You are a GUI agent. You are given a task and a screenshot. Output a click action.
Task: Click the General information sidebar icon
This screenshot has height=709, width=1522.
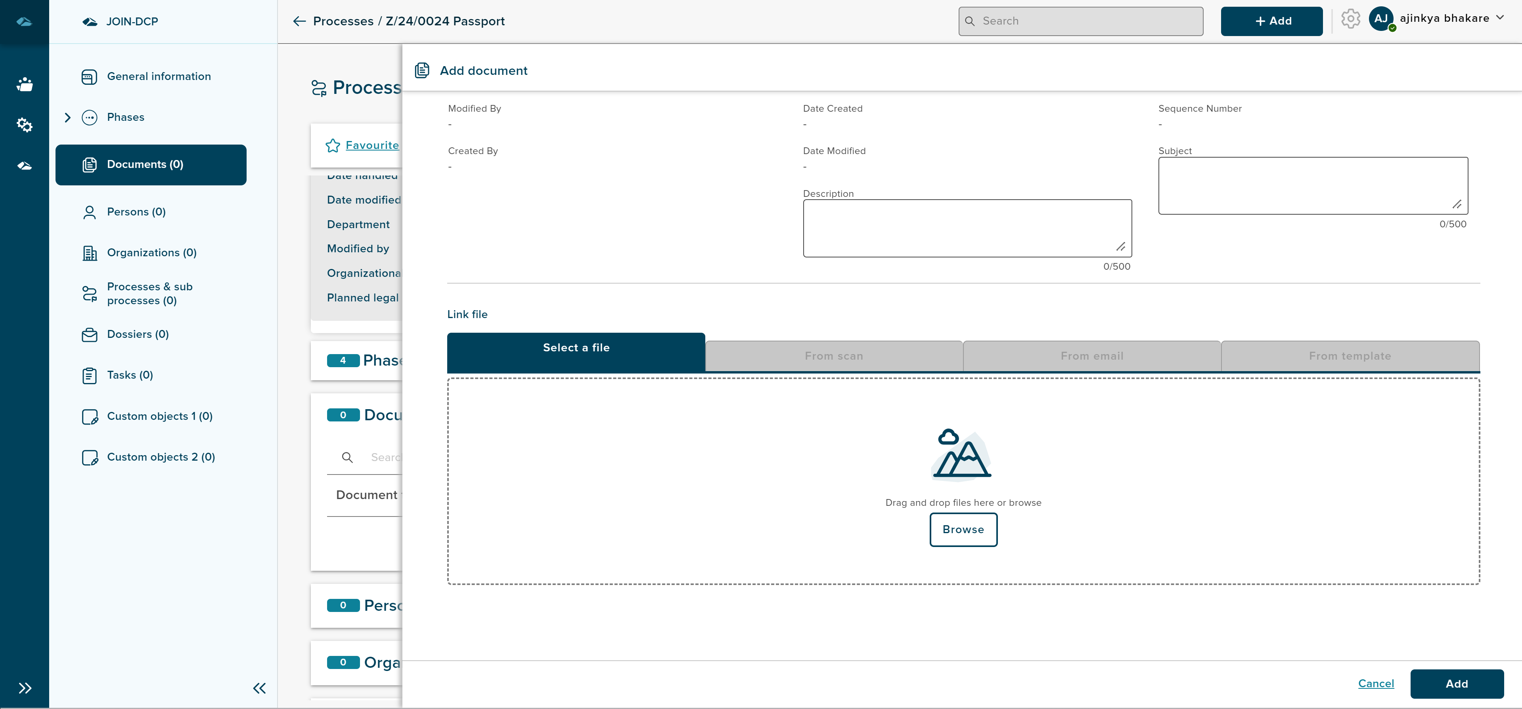coord(89,77)
